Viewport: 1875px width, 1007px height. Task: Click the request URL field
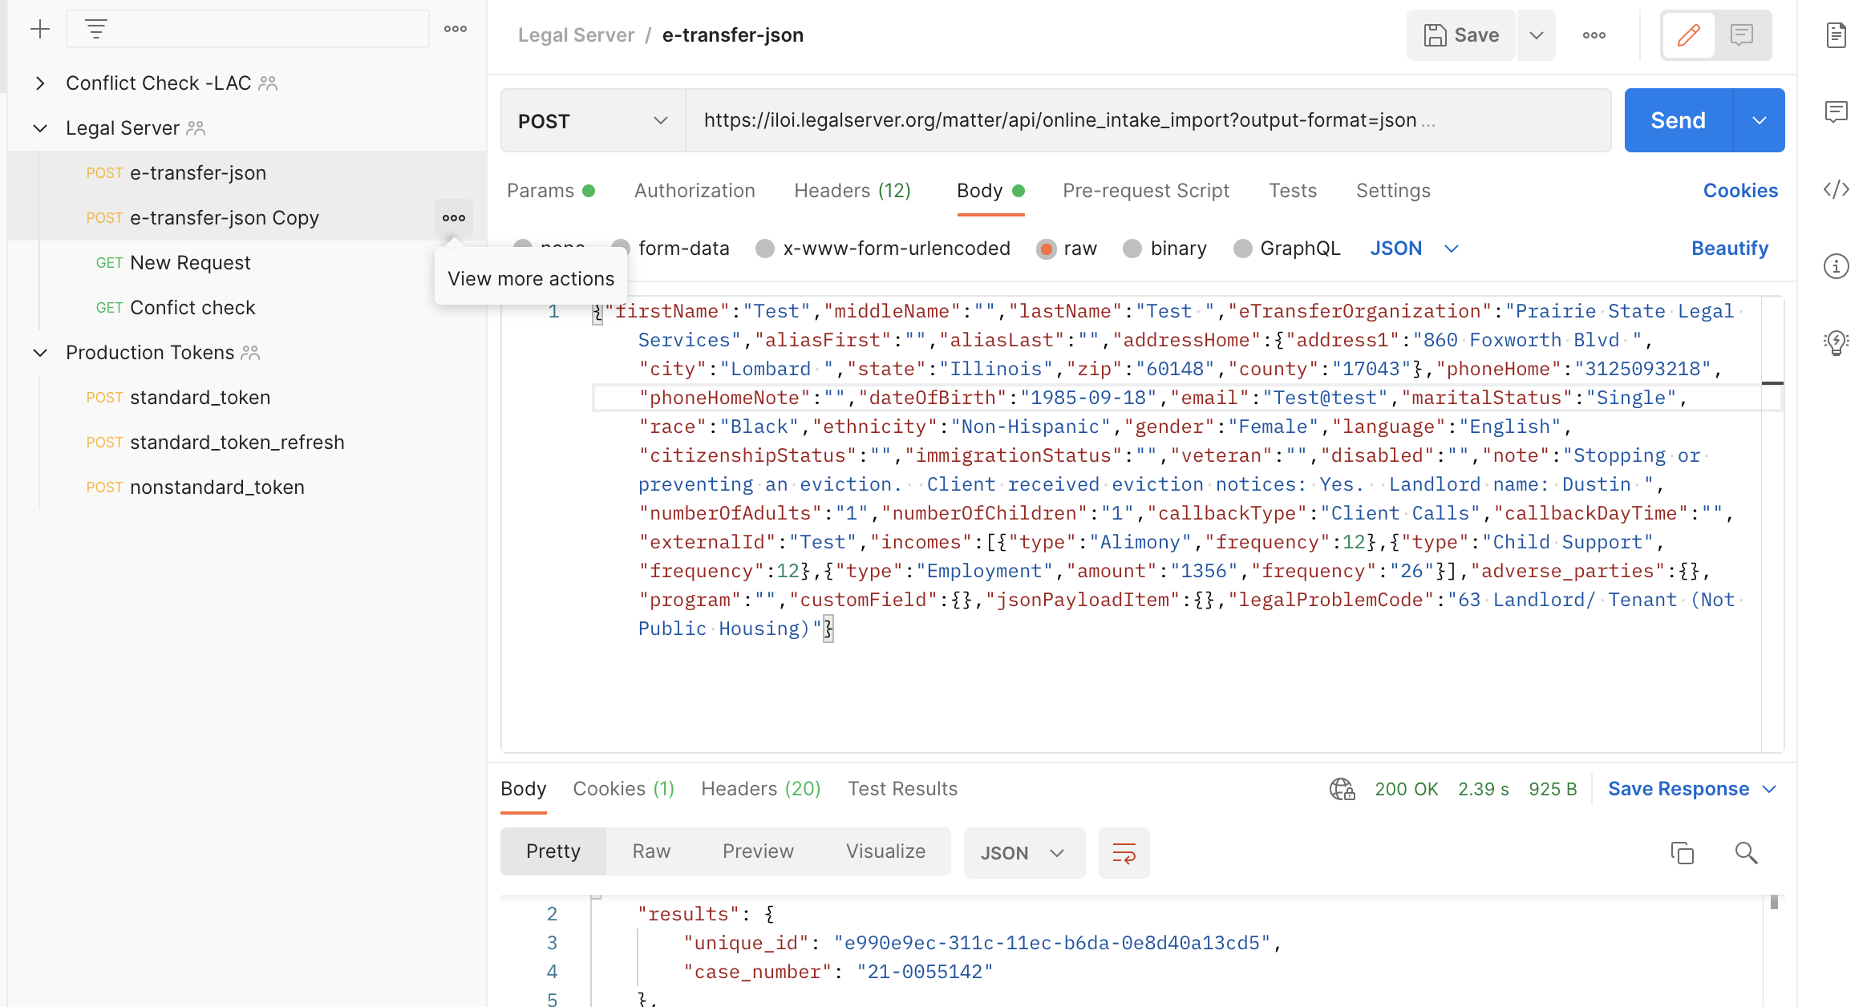pyautogui.click(x=1148, y=121)
